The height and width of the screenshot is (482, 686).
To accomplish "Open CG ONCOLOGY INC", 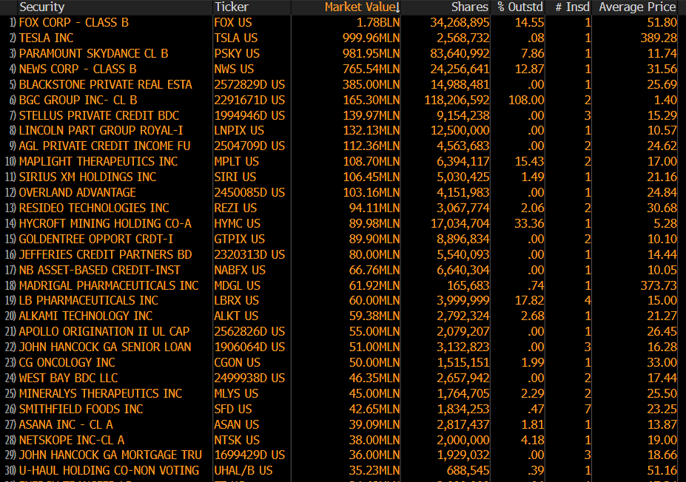I will tap(67, 363).
